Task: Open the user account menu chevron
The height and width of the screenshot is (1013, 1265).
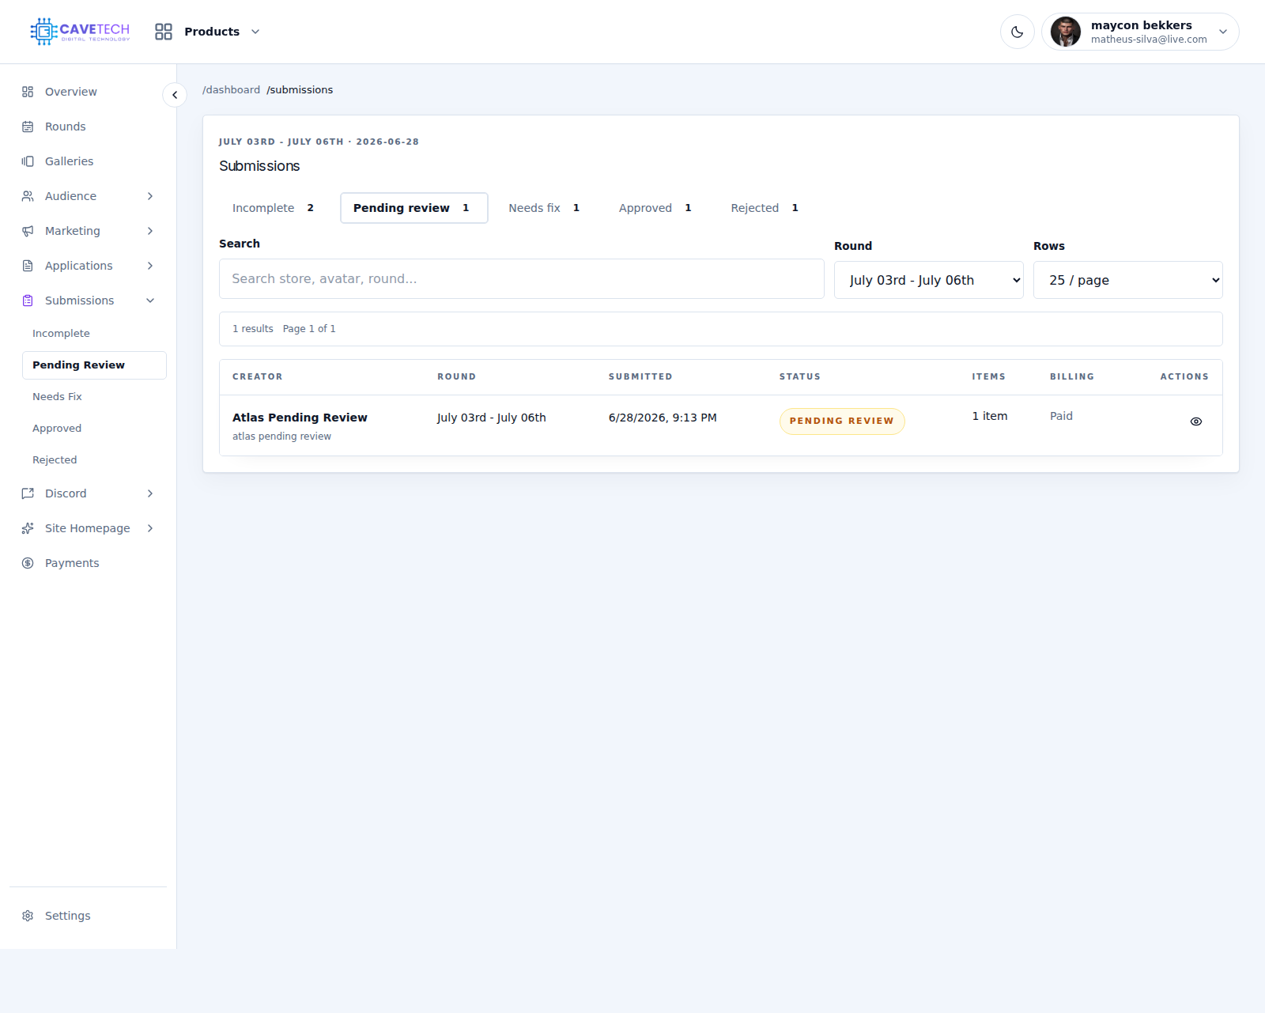Action: [x=1223, y=32]
